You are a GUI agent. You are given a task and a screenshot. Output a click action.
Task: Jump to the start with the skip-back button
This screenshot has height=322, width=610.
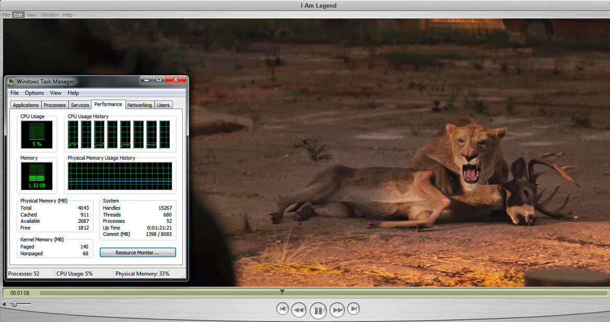tap(283, 309)
